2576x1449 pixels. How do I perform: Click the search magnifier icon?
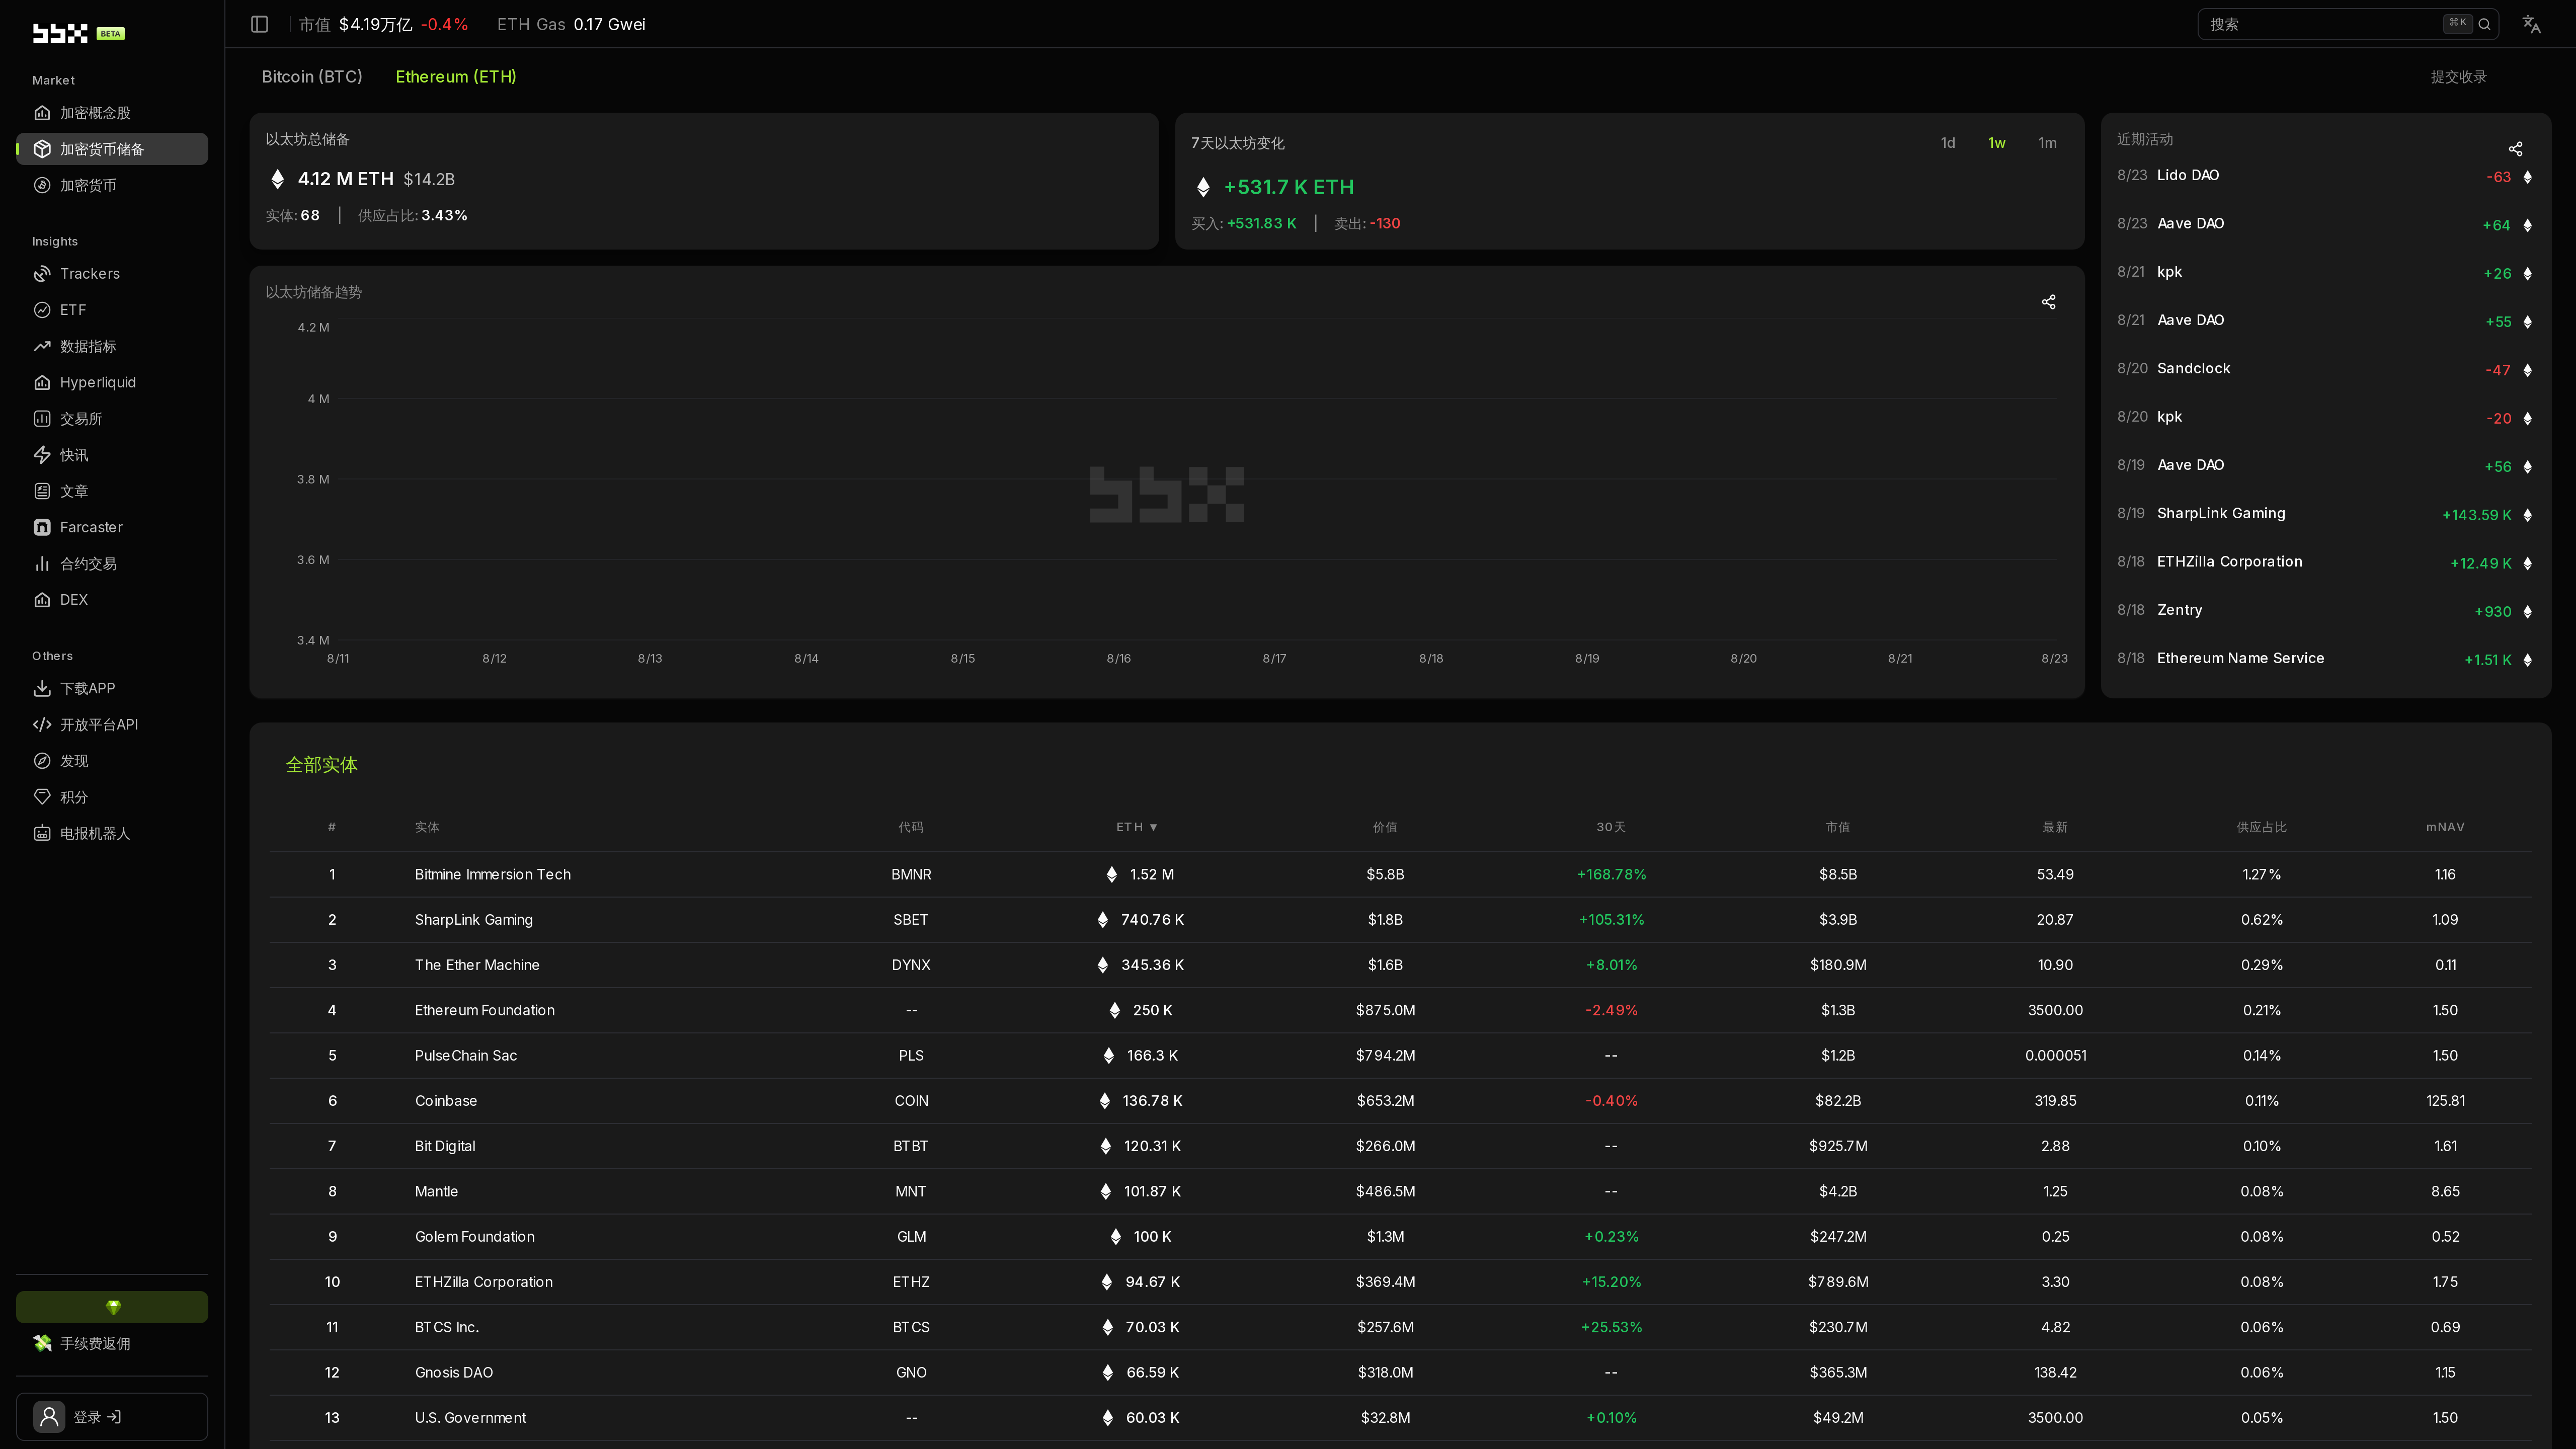point(2484,24)
